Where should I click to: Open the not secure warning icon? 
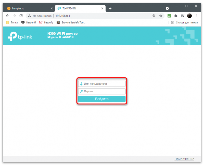(x=30, y=16)
